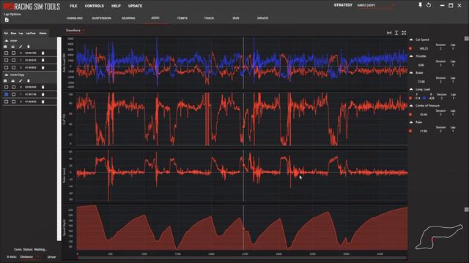
Task: Open the Downforce chart selection dropdown
Action: (x=75, y=31)
